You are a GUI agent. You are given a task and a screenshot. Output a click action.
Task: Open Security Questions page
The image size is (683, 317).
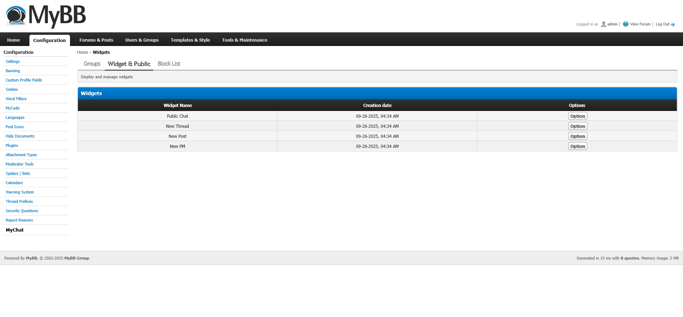[22, 211]
